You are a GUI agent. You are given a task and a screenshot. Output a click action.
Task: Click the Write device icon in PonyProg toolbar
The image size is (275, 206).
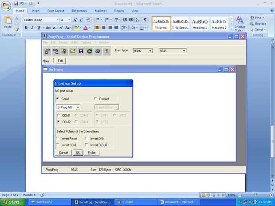56,51
